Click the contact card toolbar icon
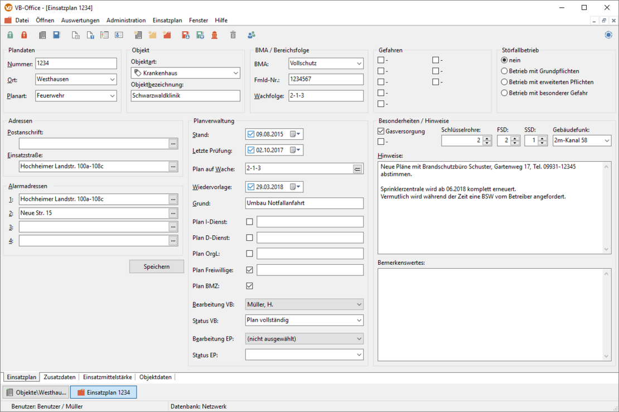This screenshot has width=619, height=412. point(119,35)
